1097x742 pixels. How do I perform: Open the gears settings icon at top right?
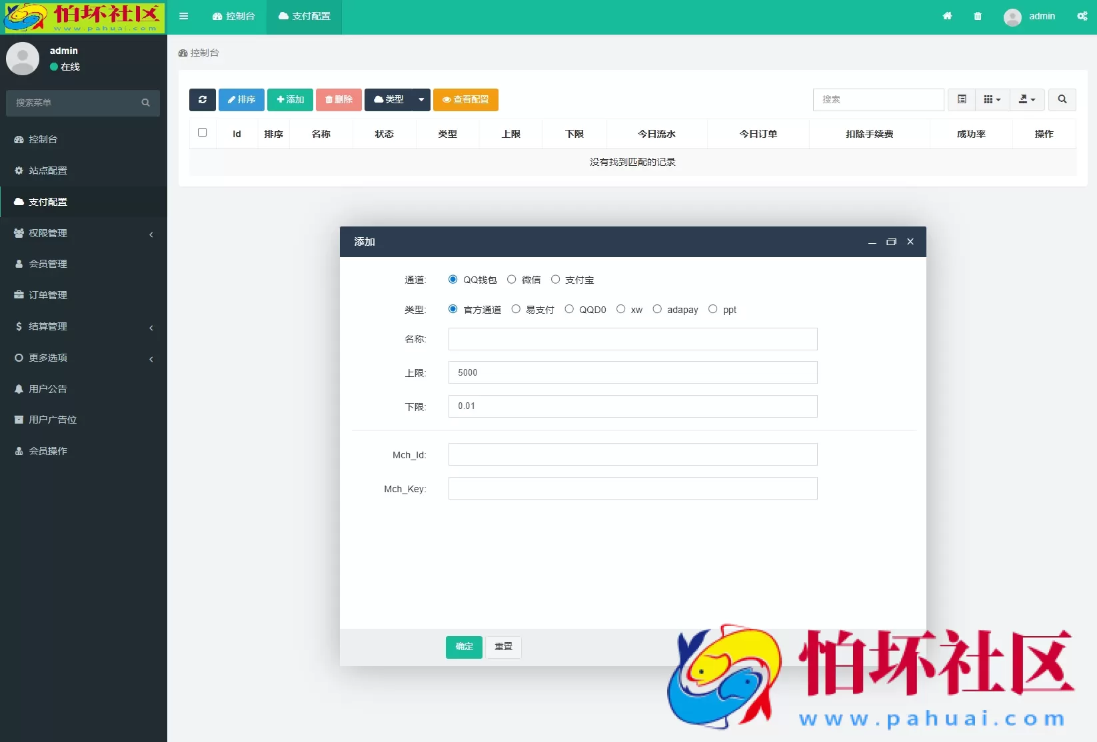(x=1081, y=16)
